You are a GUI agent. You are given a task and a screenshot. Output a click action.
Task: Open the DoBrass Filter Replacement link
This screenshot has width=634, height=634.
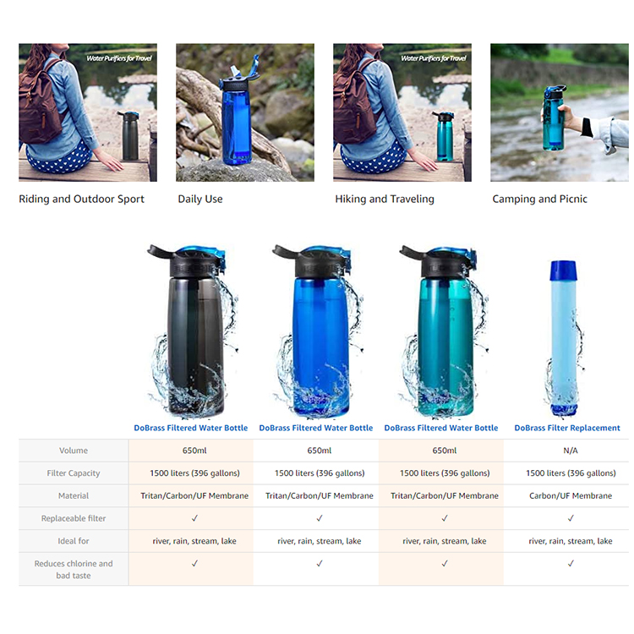pos(567,428)
